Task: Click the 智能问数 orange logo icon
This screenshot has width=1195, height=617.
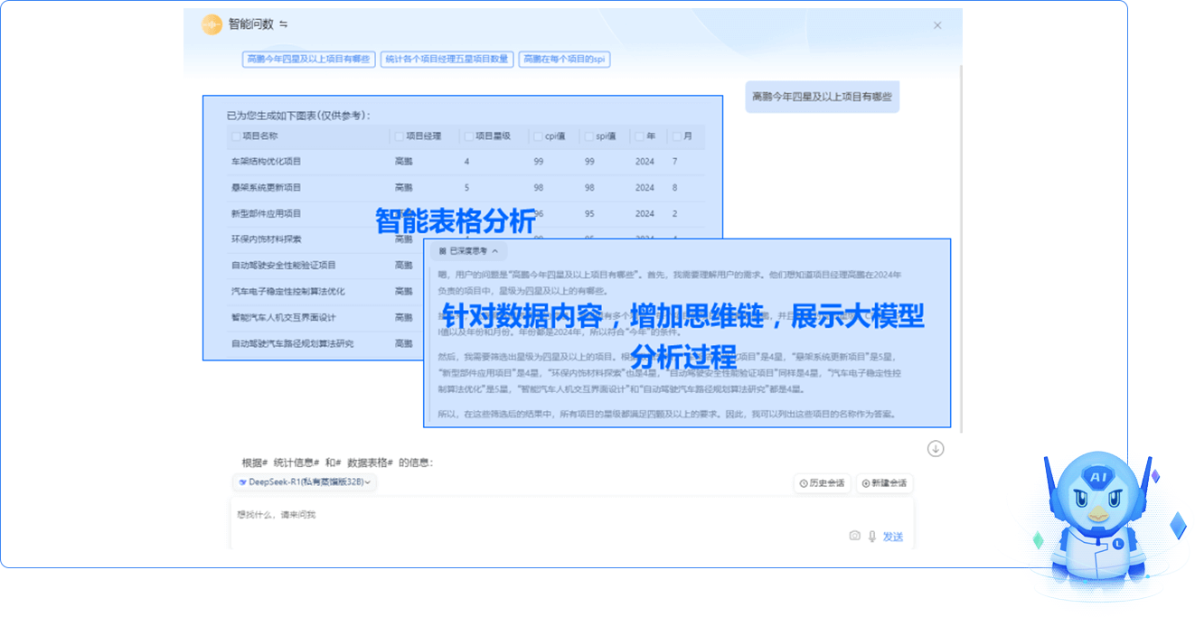Action: pos(212,24)
